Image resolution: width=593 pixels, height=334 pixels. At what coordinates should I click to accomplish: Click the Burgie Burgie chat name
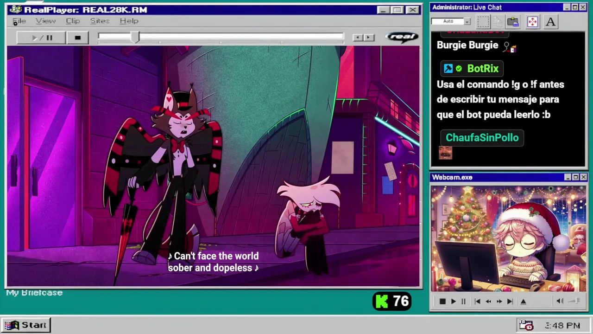pos(467,45)
